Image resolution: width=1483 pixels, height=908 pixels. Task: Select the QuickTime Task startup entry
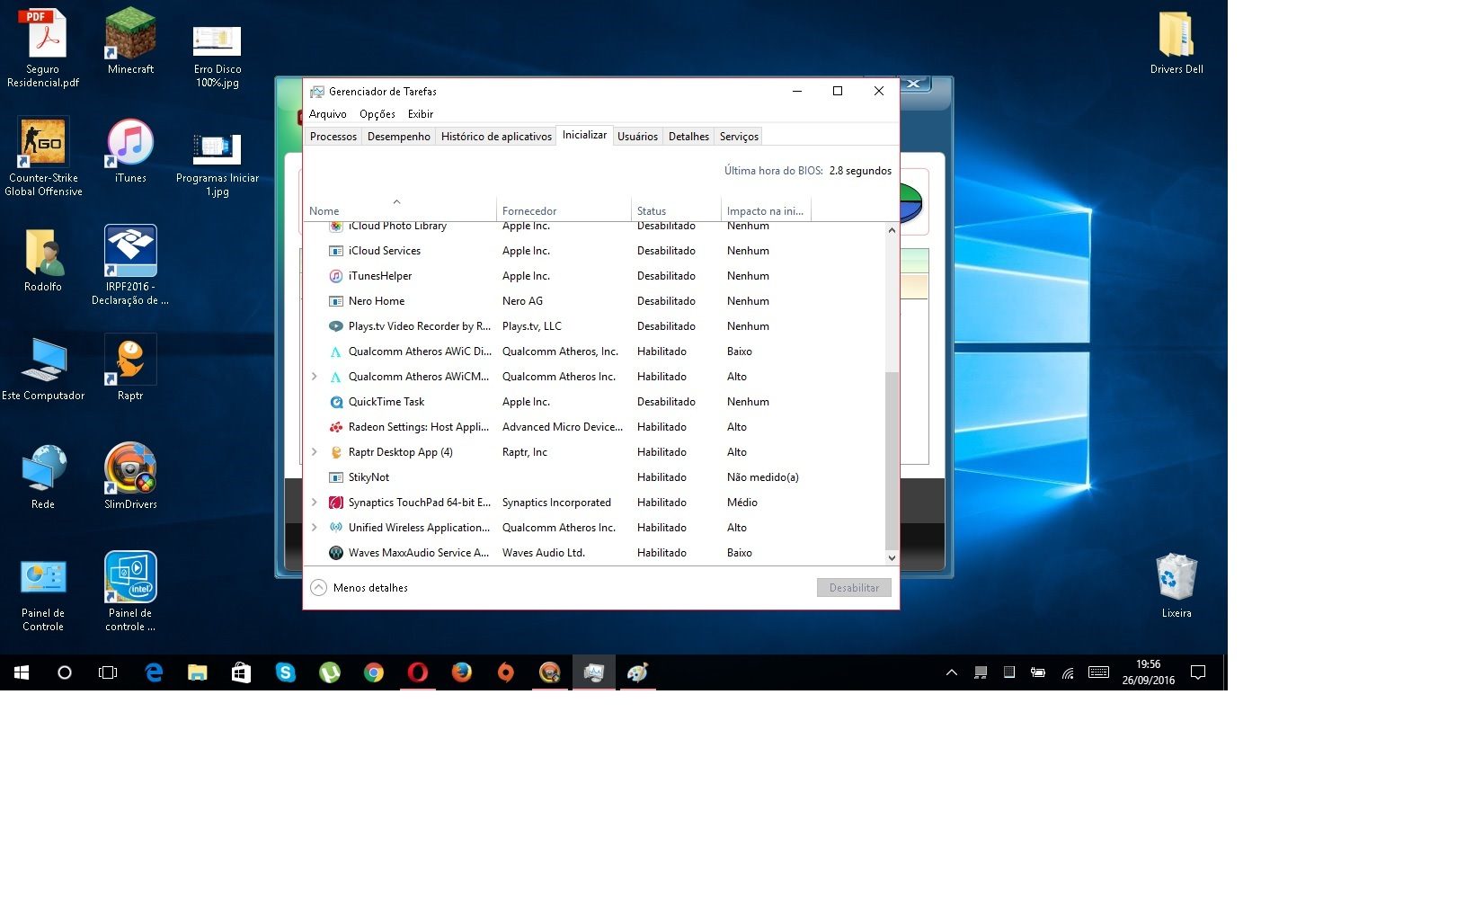(x=594, y=402)
